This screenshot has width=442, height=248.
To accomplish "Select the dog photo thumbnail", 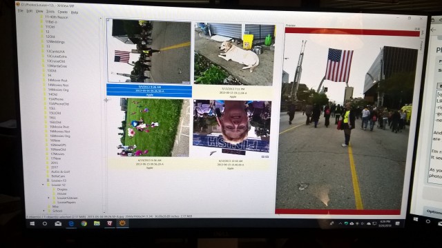I will [234, 54].
